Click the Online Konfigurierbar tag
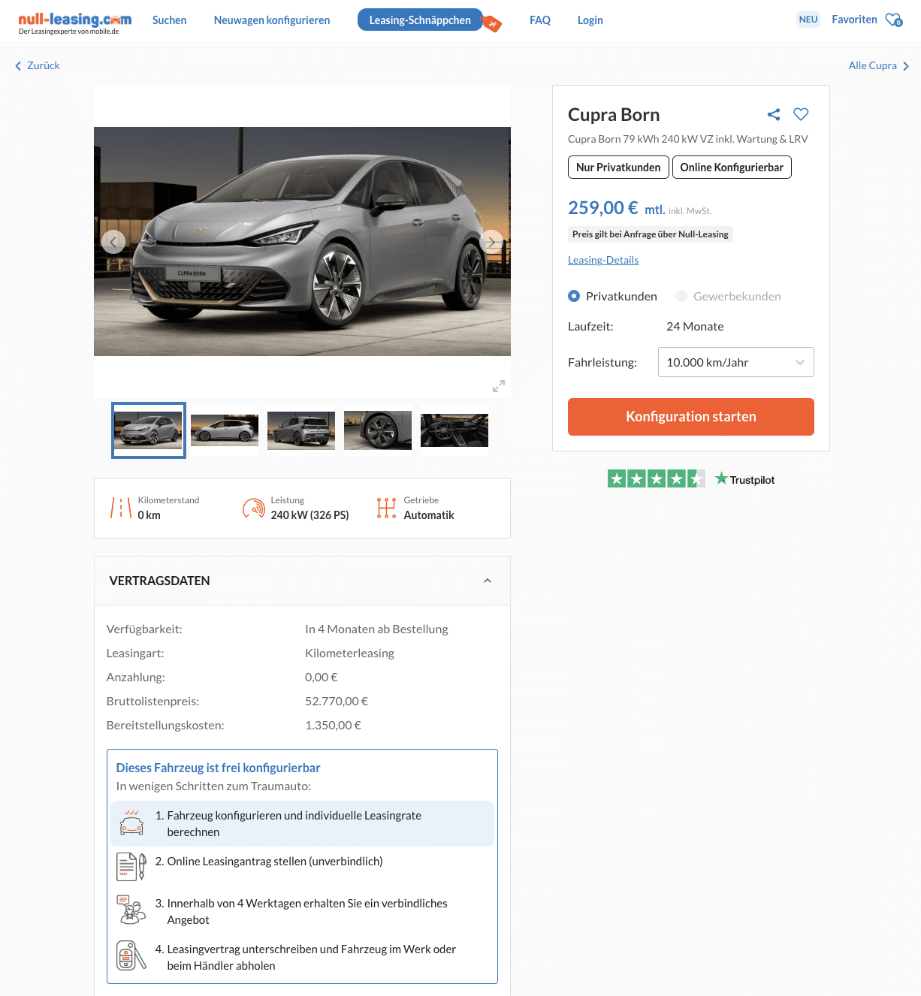921x996 pixels. [732, 168]
